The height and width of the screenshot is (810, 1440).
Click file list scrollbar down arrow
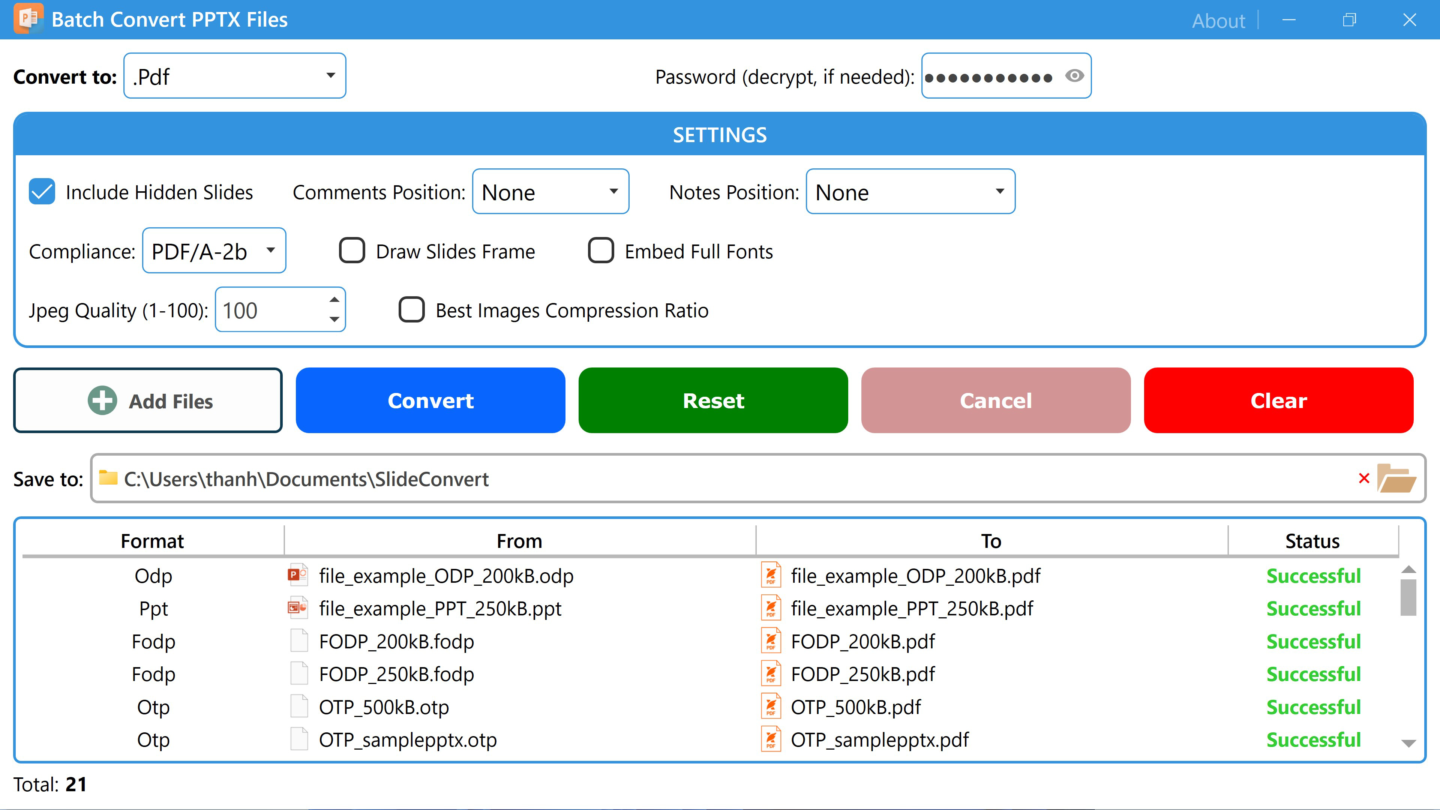coord(1409,744)
